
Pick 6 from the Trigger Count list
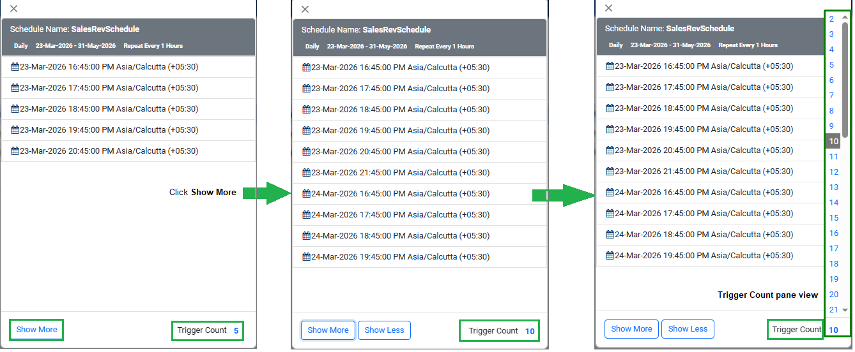831,80
